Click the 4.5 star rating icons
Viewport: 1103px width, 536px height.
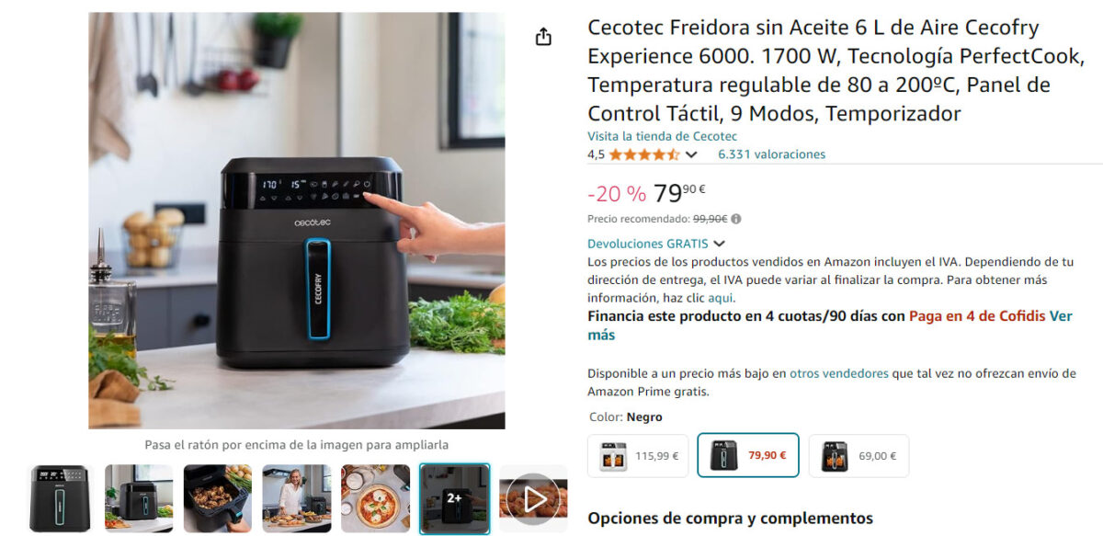644,154
